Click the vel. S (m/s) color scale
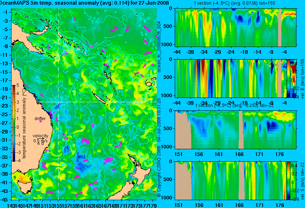This screenshot has height=208, width=305. [x=288, y=181]
